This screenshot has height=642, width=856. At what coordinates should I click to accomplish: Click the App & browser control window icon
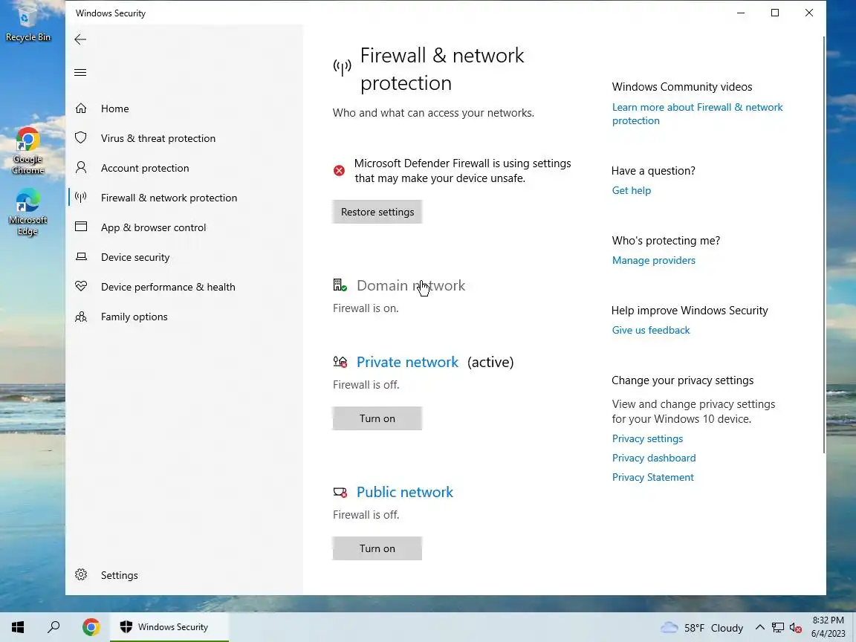(x=81, y=227)
